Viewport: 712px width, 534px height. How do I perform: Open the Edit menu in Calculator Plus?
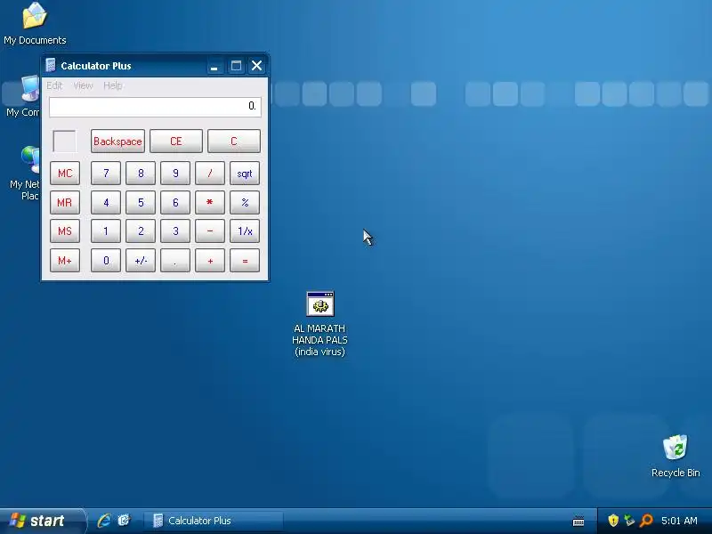54,85
